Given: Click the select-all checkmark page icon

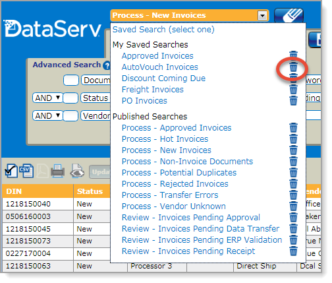Looking at the screenshot, I should (11, 171).
